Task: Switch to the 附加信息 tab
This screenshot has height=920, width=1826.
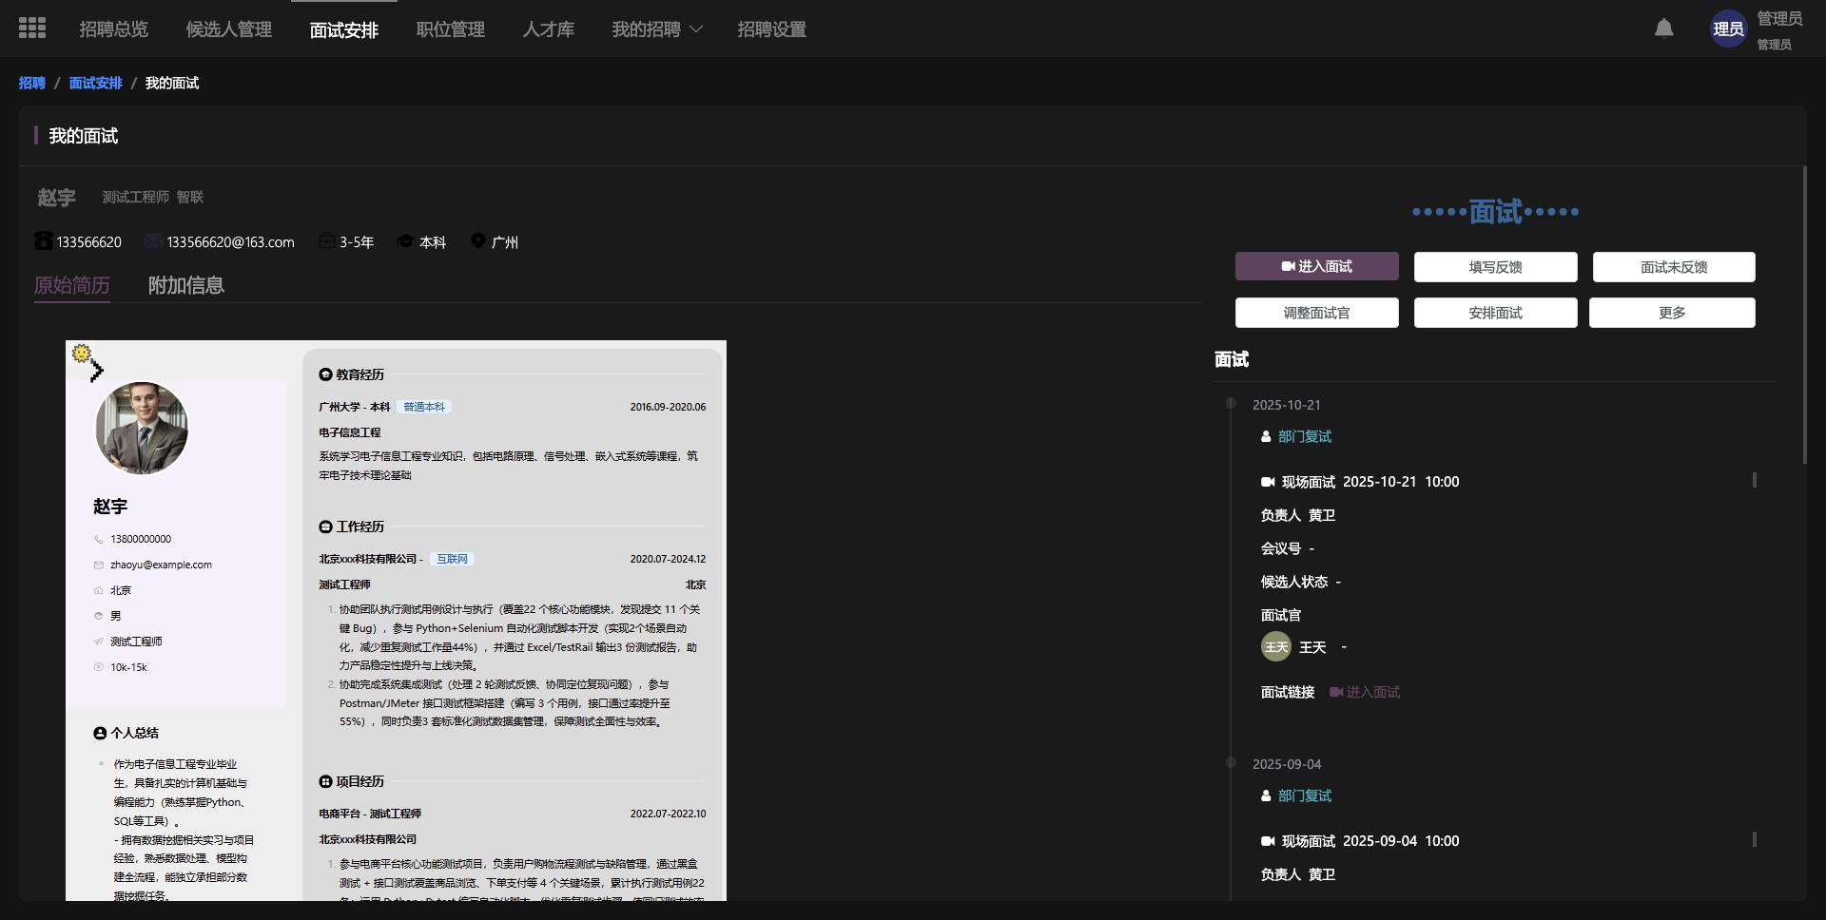Action: [186, 285]
